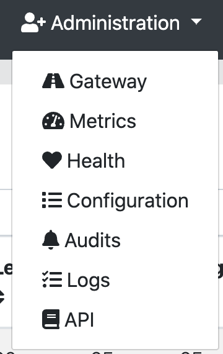Click the speedometer icon next to Metrics
Viewport: 223px width, 354px height.
coord(53,120)
